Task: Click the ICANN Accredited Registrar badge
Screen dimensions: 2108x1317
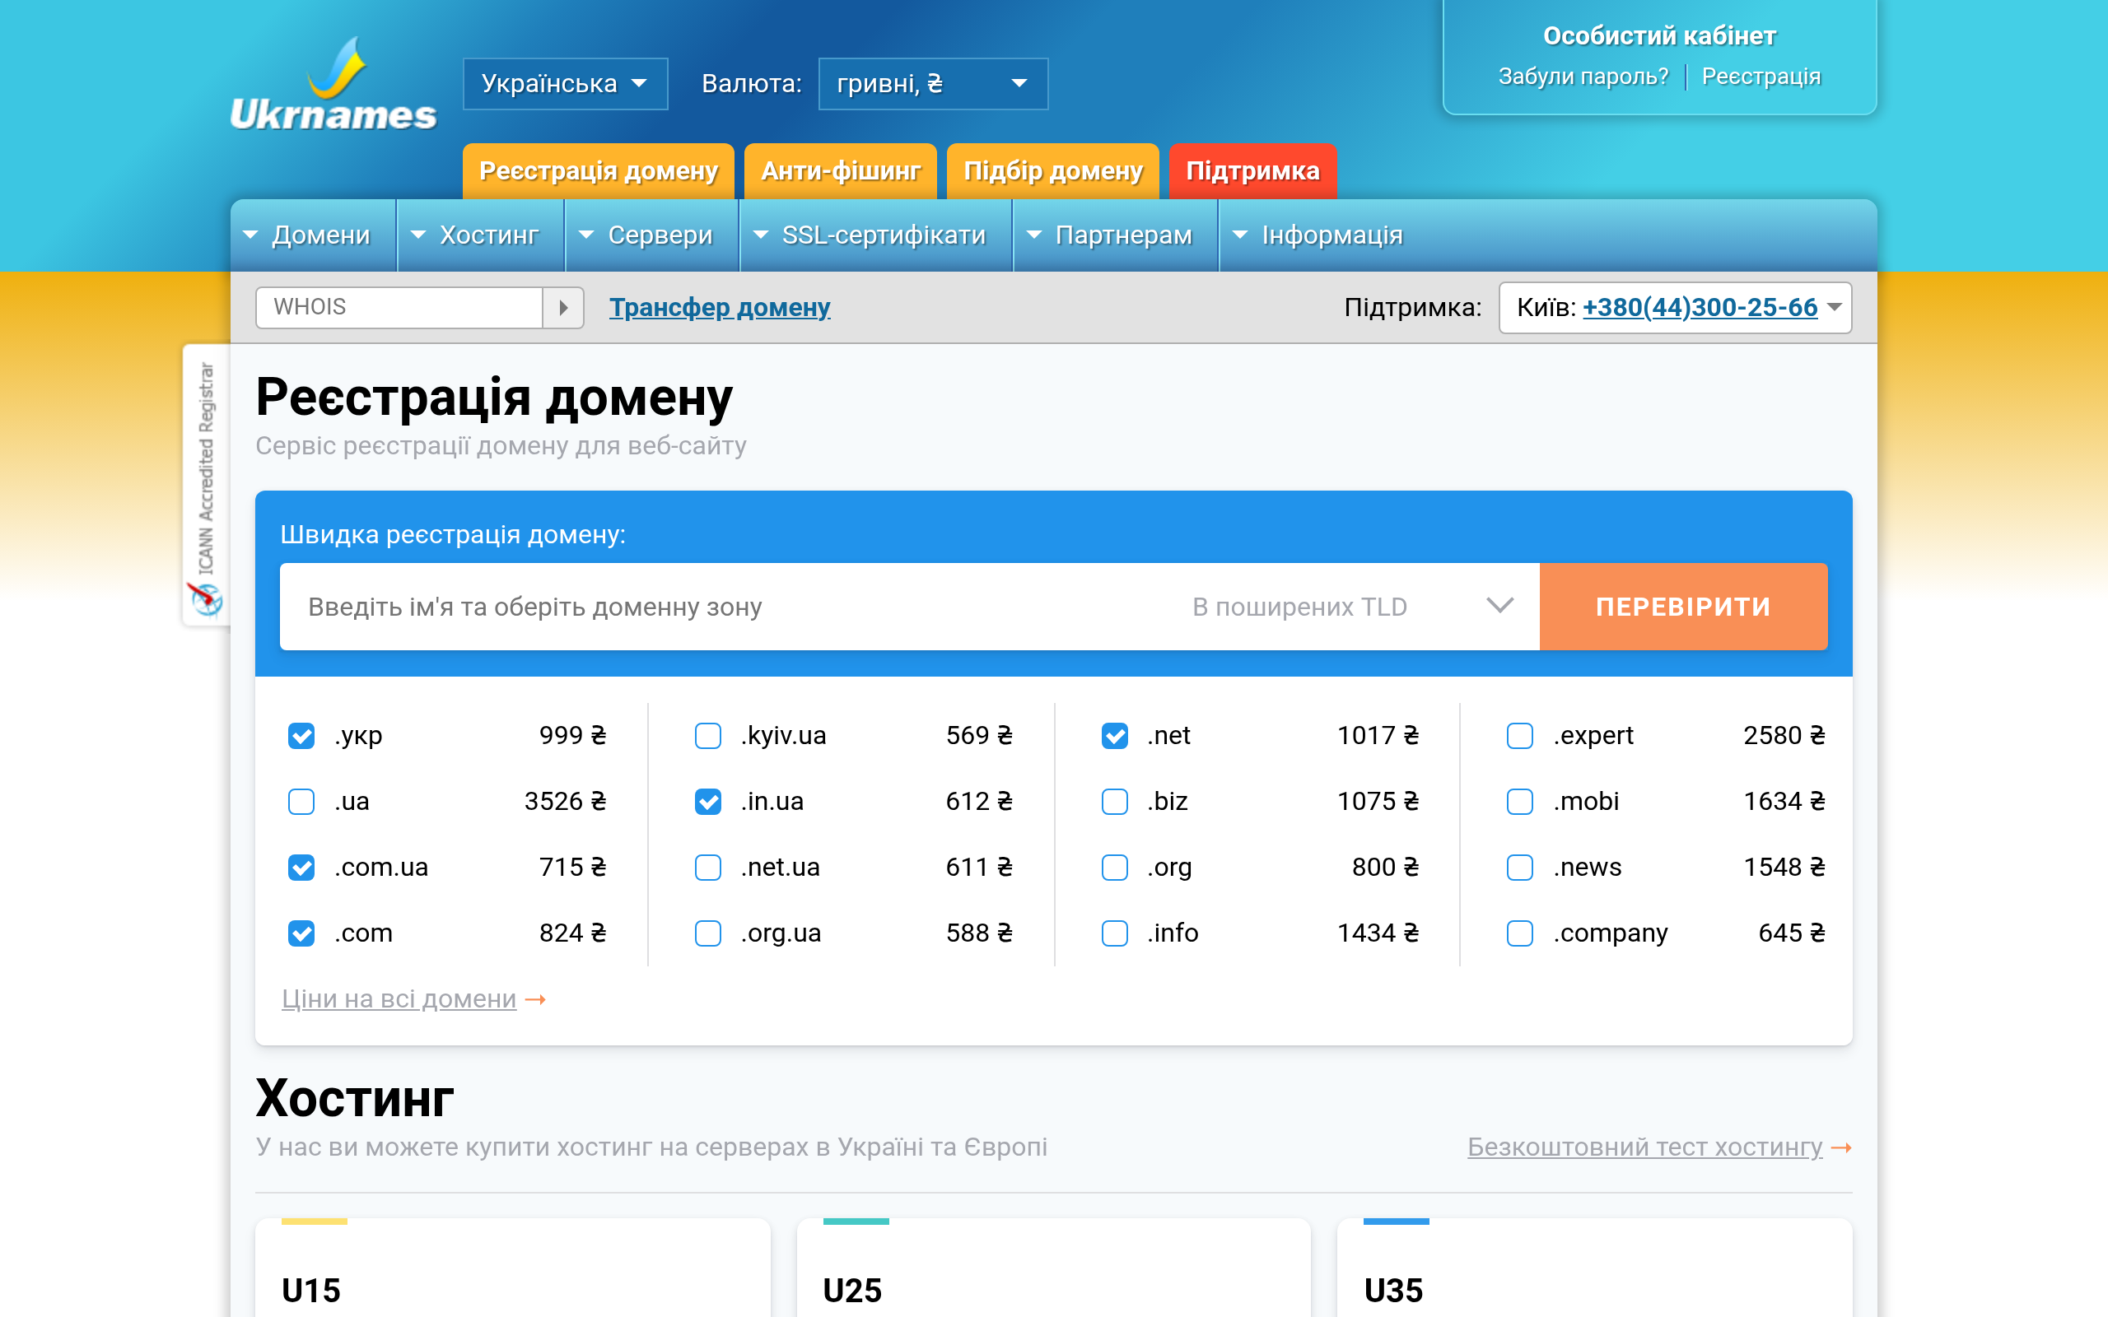Action: [x=207, y=485]
